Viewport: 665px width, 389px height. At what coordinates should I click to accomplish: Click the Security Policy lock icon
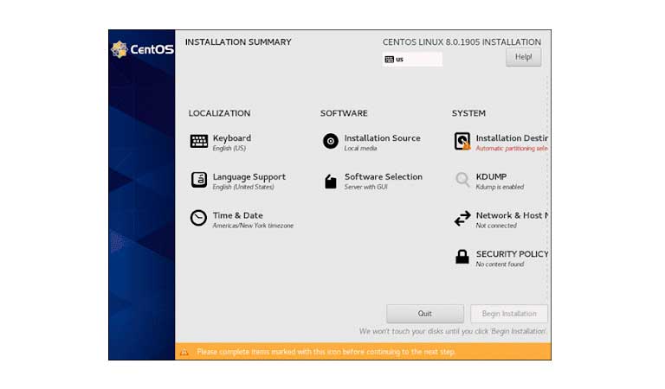coord(462,257)
